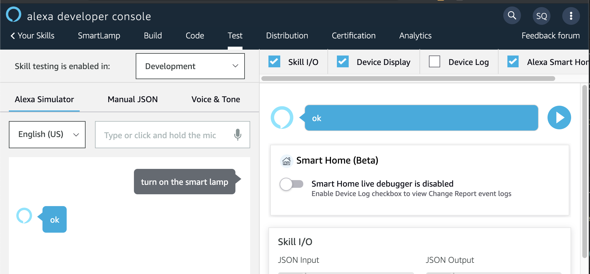Open the Analytics tab

tap(415, 36)
